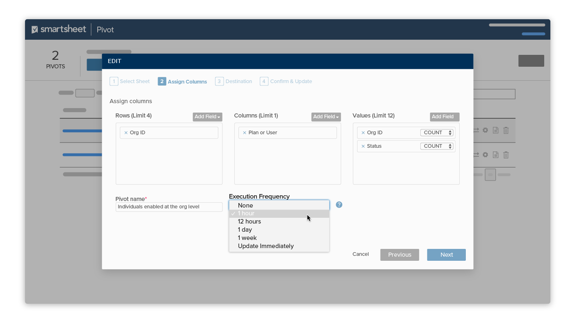Click the help question mark icon

[339, 205]
